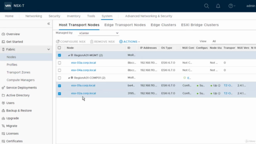Open the System top menu

[x=107, y=16]
